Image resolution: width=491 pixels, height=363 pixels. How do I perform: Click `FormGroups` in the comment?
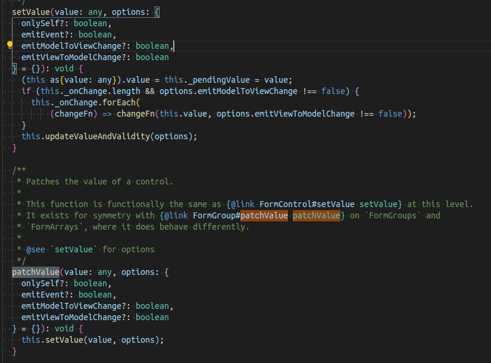tap(393, 215)
